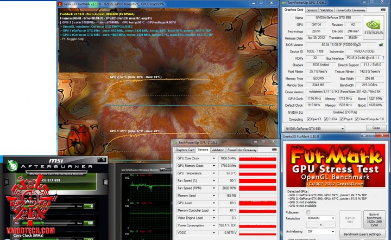Enable the Fullscreen checkbox in FurMark
Viewport: 391px width, 240px height.
coord(308,212)
